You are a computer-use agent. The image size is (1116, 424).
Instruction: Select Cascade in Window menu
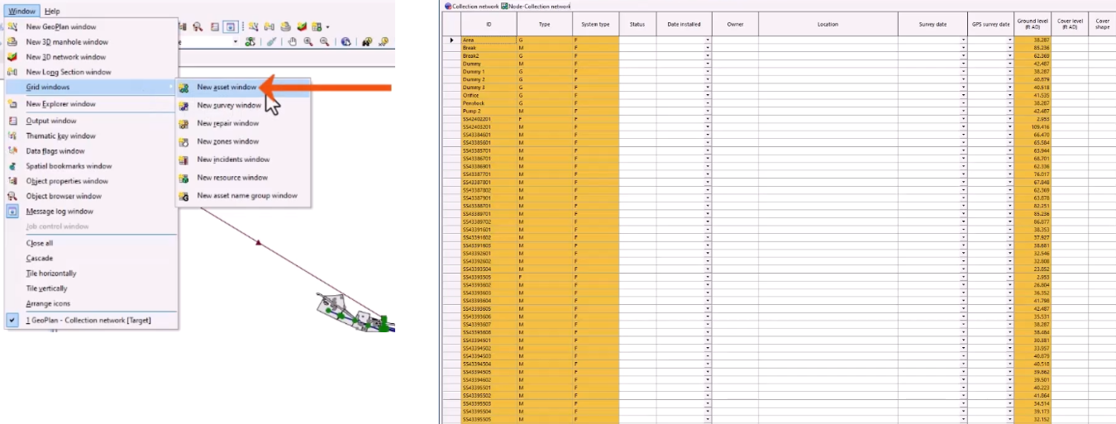pos(38,258)
